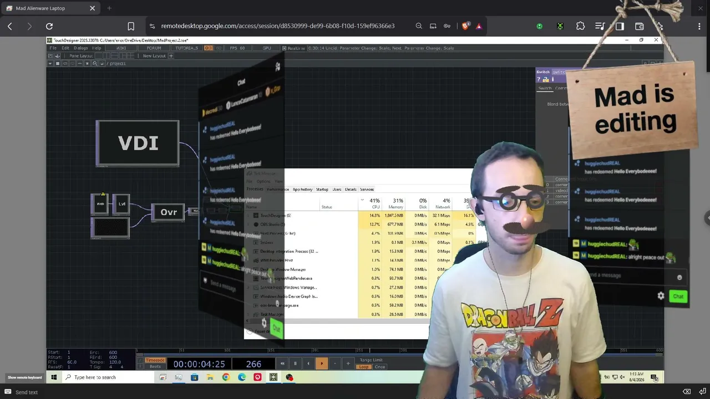Reload the remote desktop page
The height and width of the screenshot is (399, 710).
(49, 26)
